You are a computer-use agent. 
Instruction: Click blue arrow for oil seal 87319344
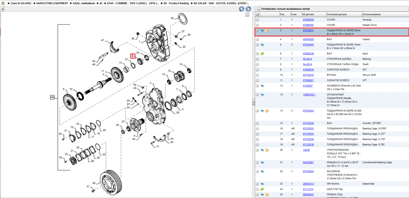[x=262, y=171]
